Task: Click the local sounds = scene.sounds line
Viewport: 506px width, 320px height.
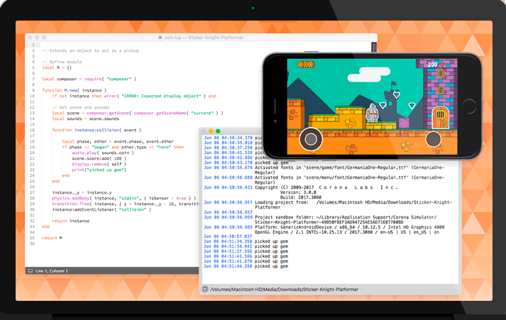Action: point(86,118)
